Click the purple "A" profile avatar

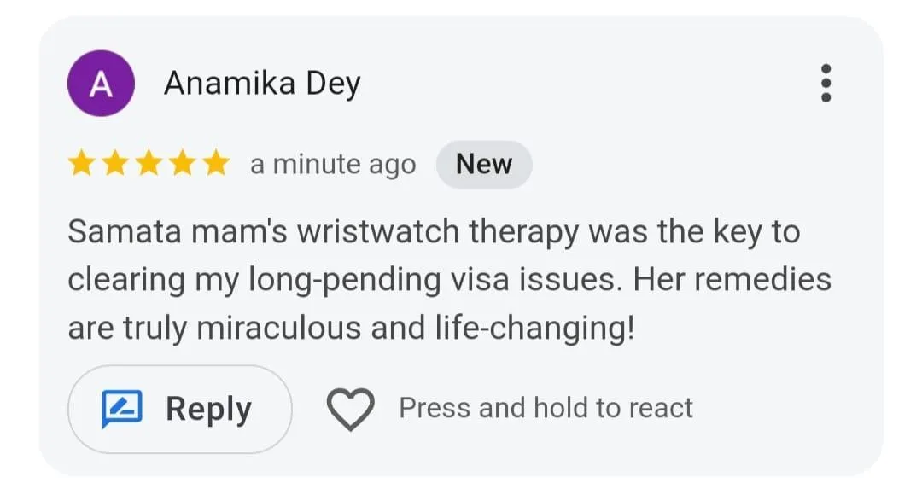click(101, 84)
